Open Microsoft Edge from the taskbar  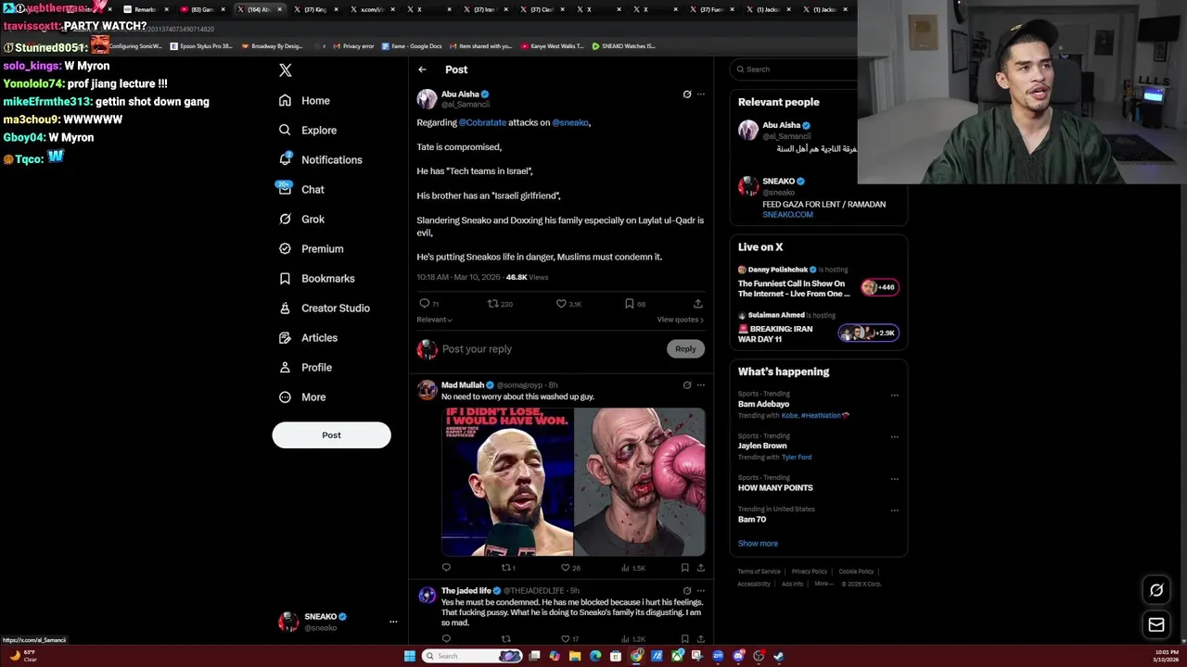[595, 656]
